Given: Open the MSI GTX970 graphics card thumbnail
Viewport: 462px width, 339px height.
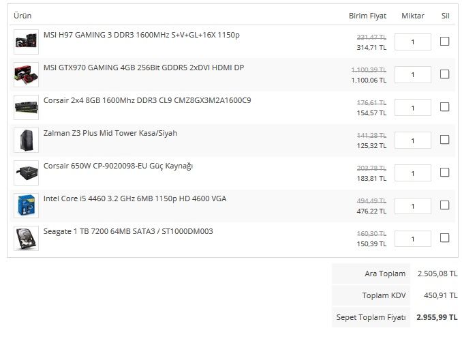Looking at the screenshot, I should [26, 74].
